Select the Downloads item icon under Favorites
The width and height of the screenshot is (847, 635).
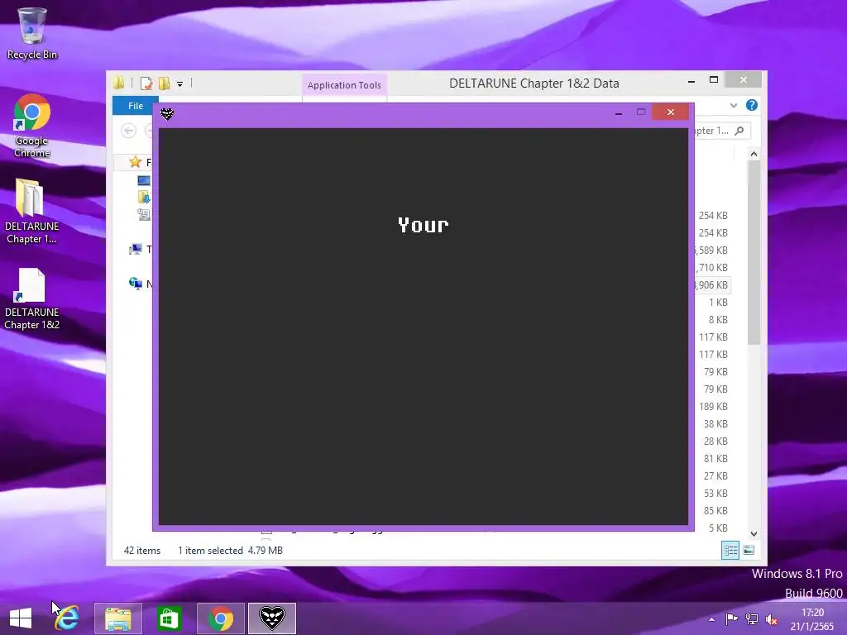[144, 197]
